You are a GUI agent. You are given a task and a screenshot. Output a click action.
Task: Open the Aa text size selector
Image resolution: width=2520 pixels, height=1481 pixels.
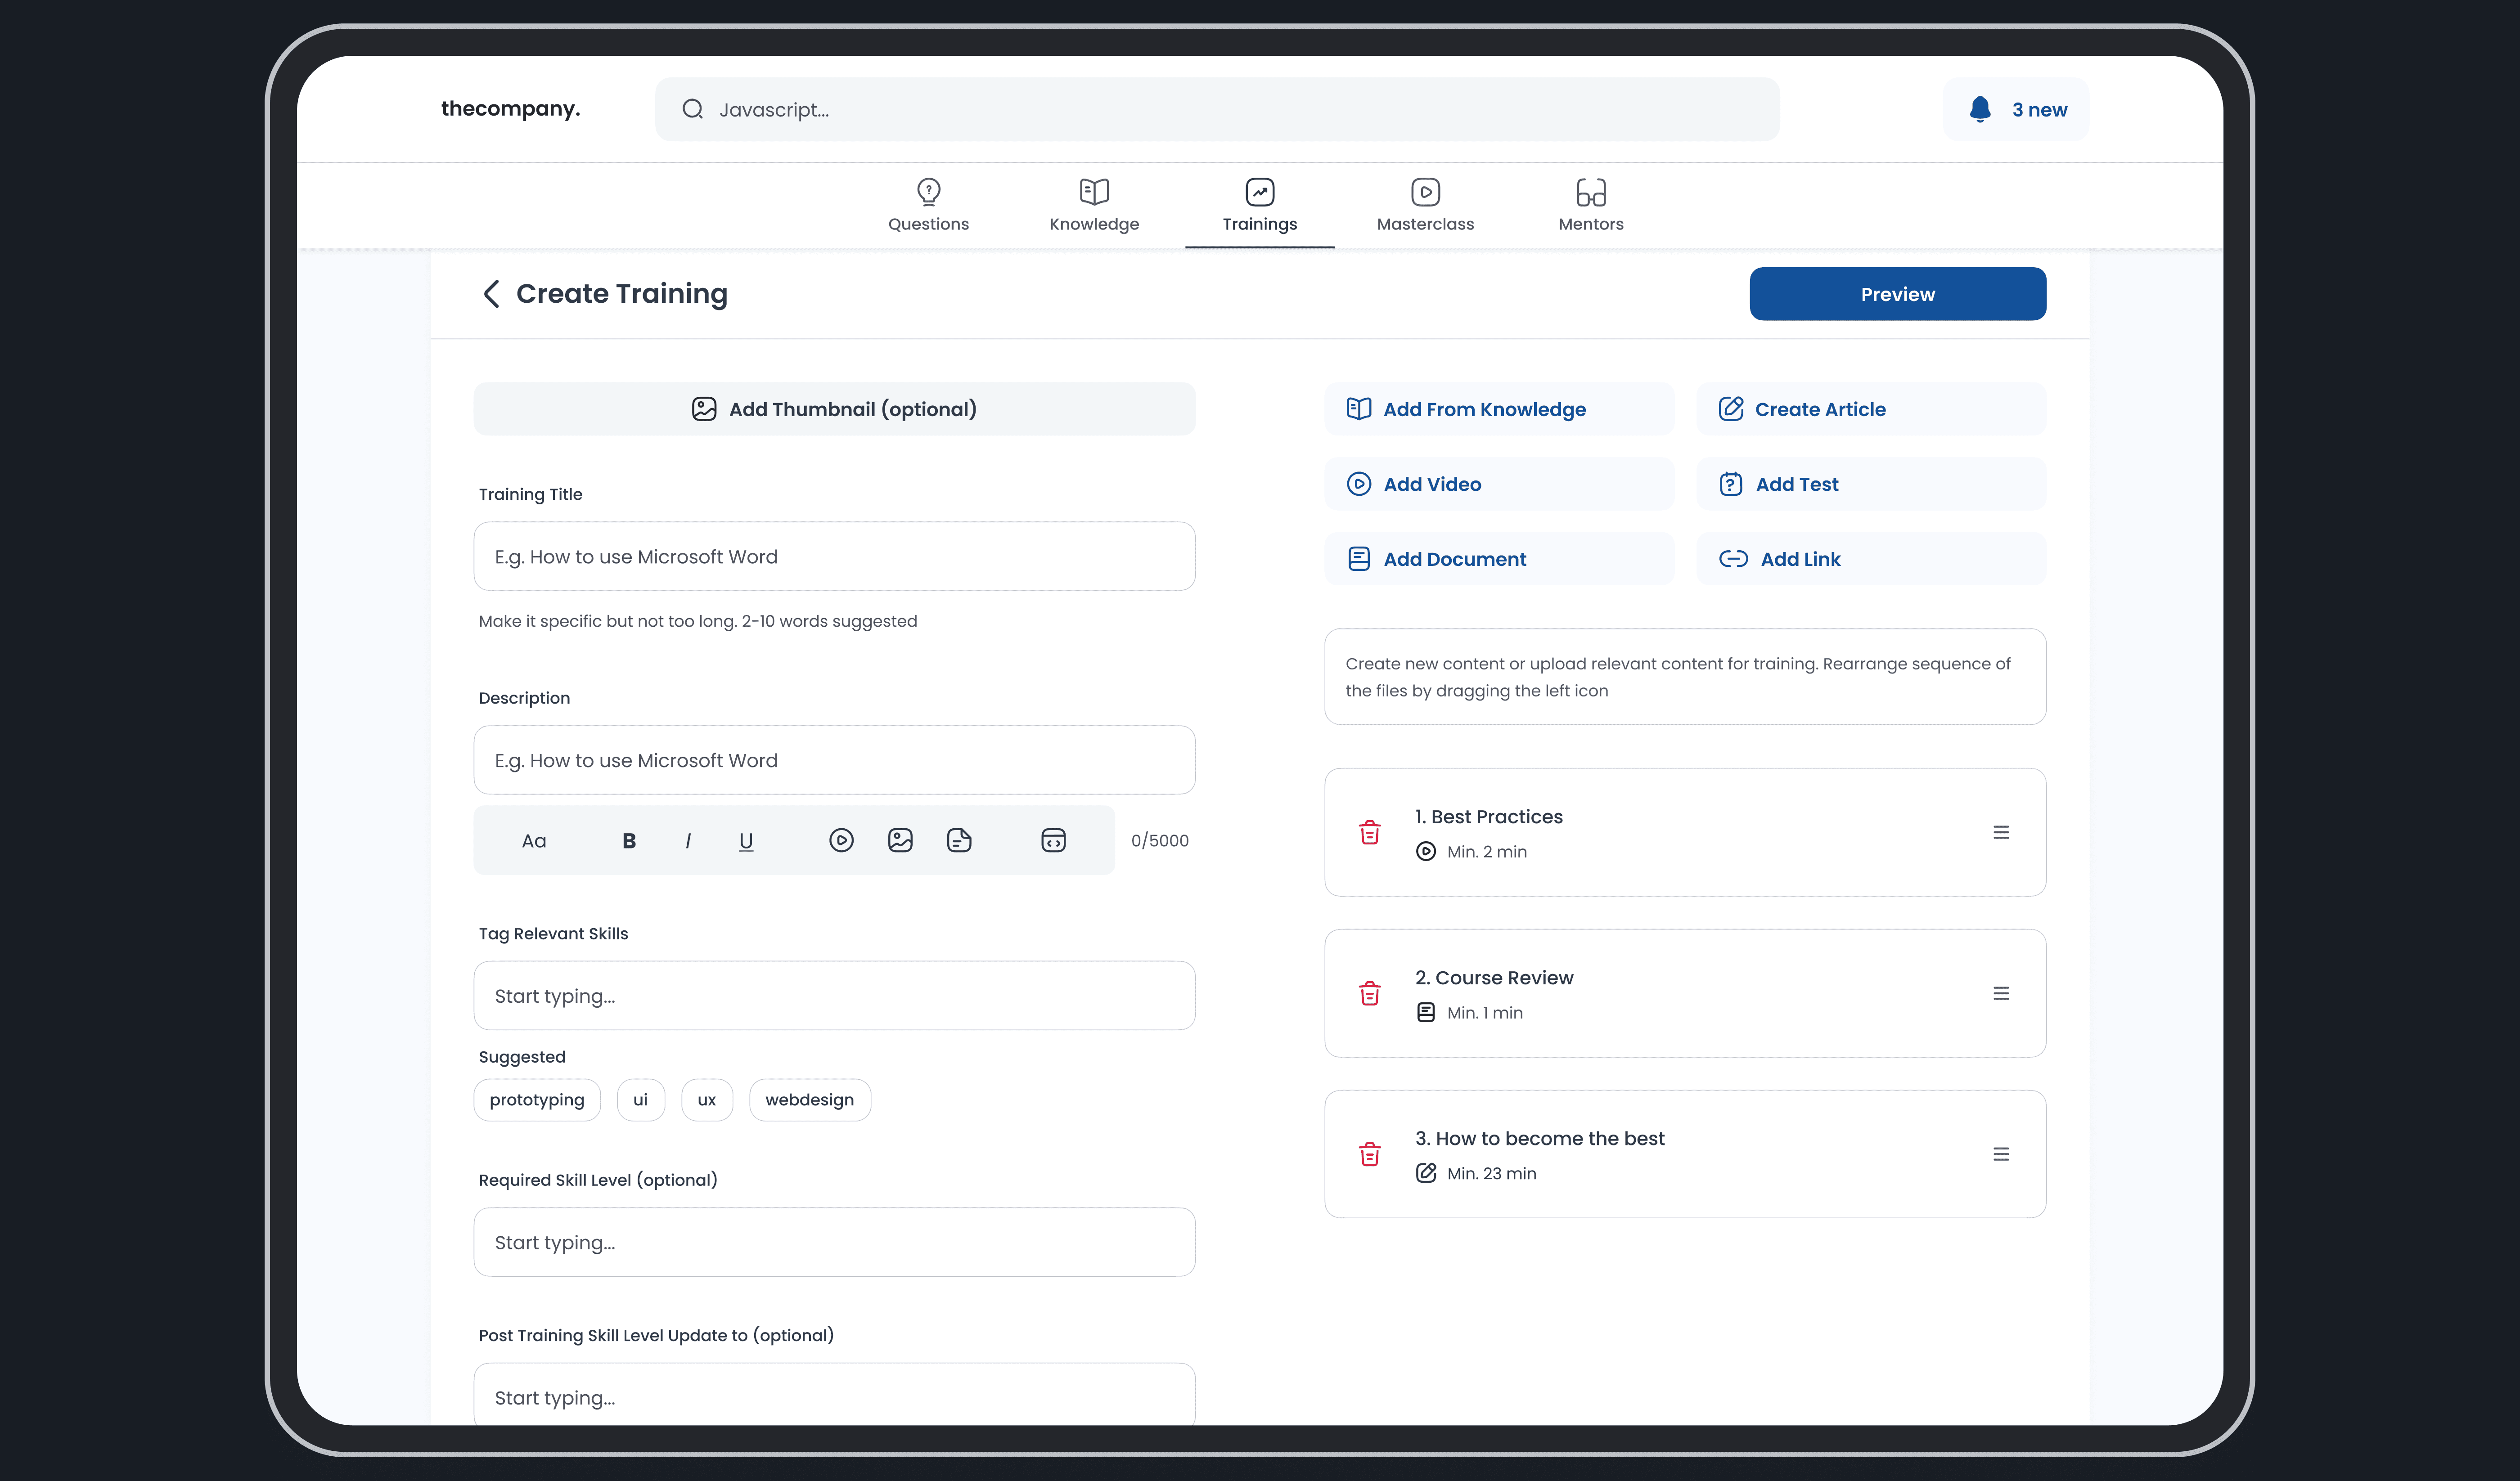click(534, 841)
